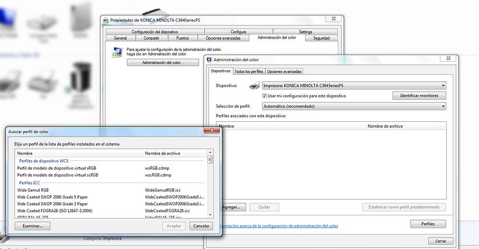Sort by Nombre column in Asociar perfil dialog
479x249 pixels.
(x=79, y=153)
